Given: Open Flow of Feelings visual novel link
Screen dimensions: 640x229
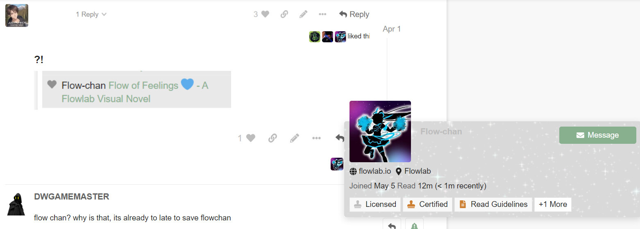Looking at the screenshot, I should 135,92.
